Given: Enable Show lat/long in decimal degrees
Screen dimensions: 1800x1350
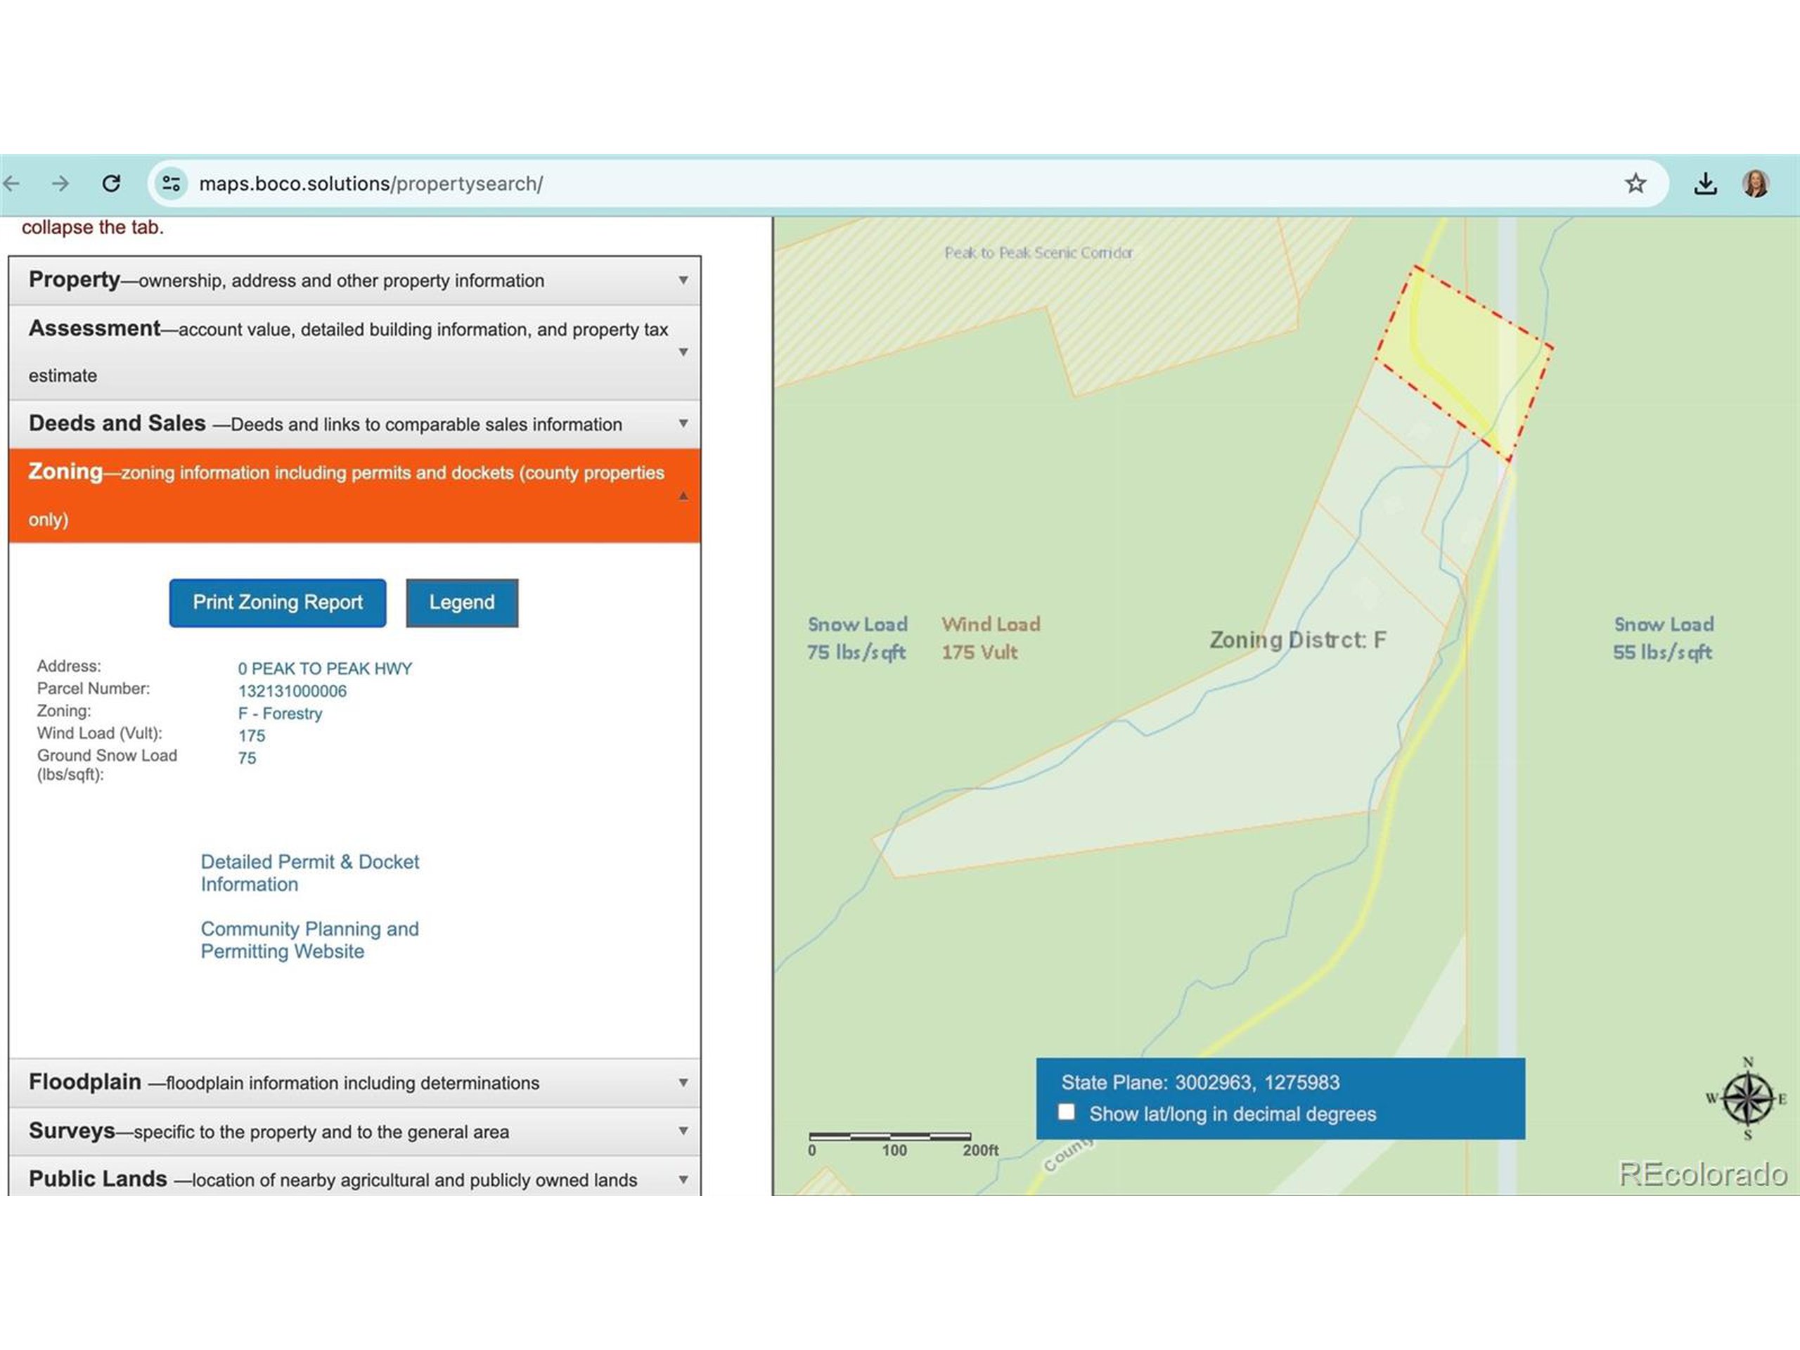Looking at the screenshot, I should click(1066, 1112).
